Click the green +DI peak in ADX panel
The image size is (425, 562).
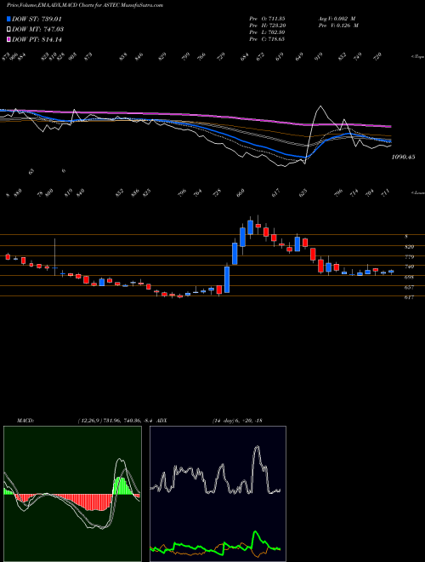(256, 533)
